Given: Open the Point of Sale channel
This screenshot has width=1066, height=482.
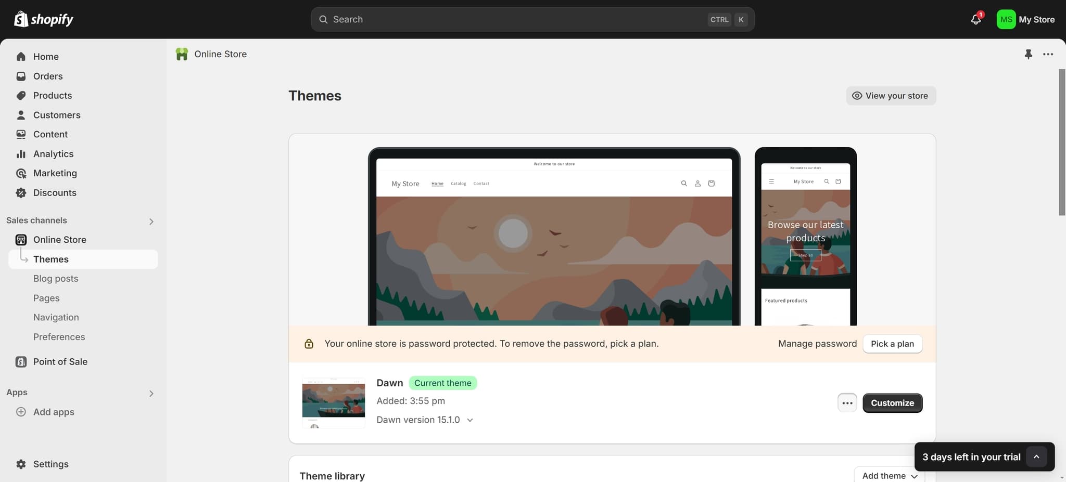Looking at the screenshot, I should (x=59, y=361).
